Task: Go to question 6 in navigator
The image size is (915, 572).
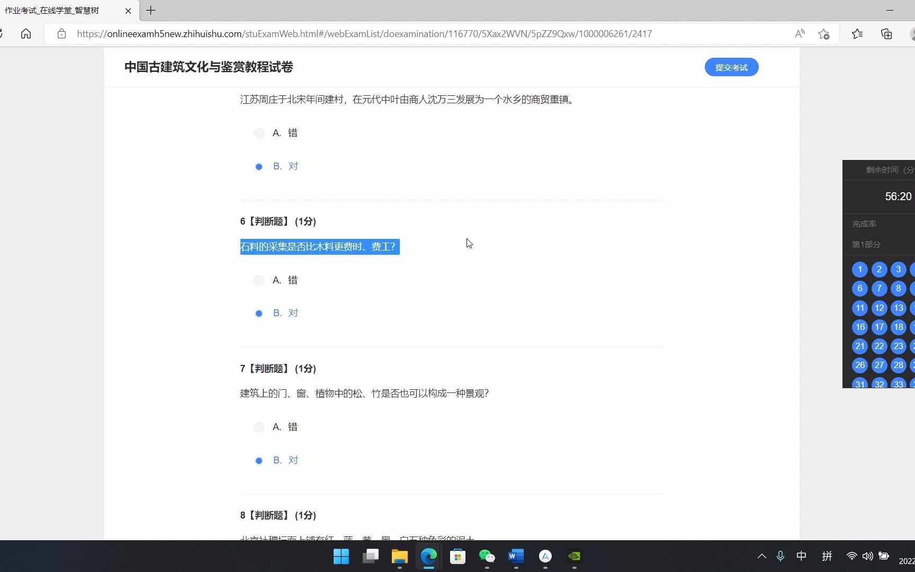Action: pos(860,289)
